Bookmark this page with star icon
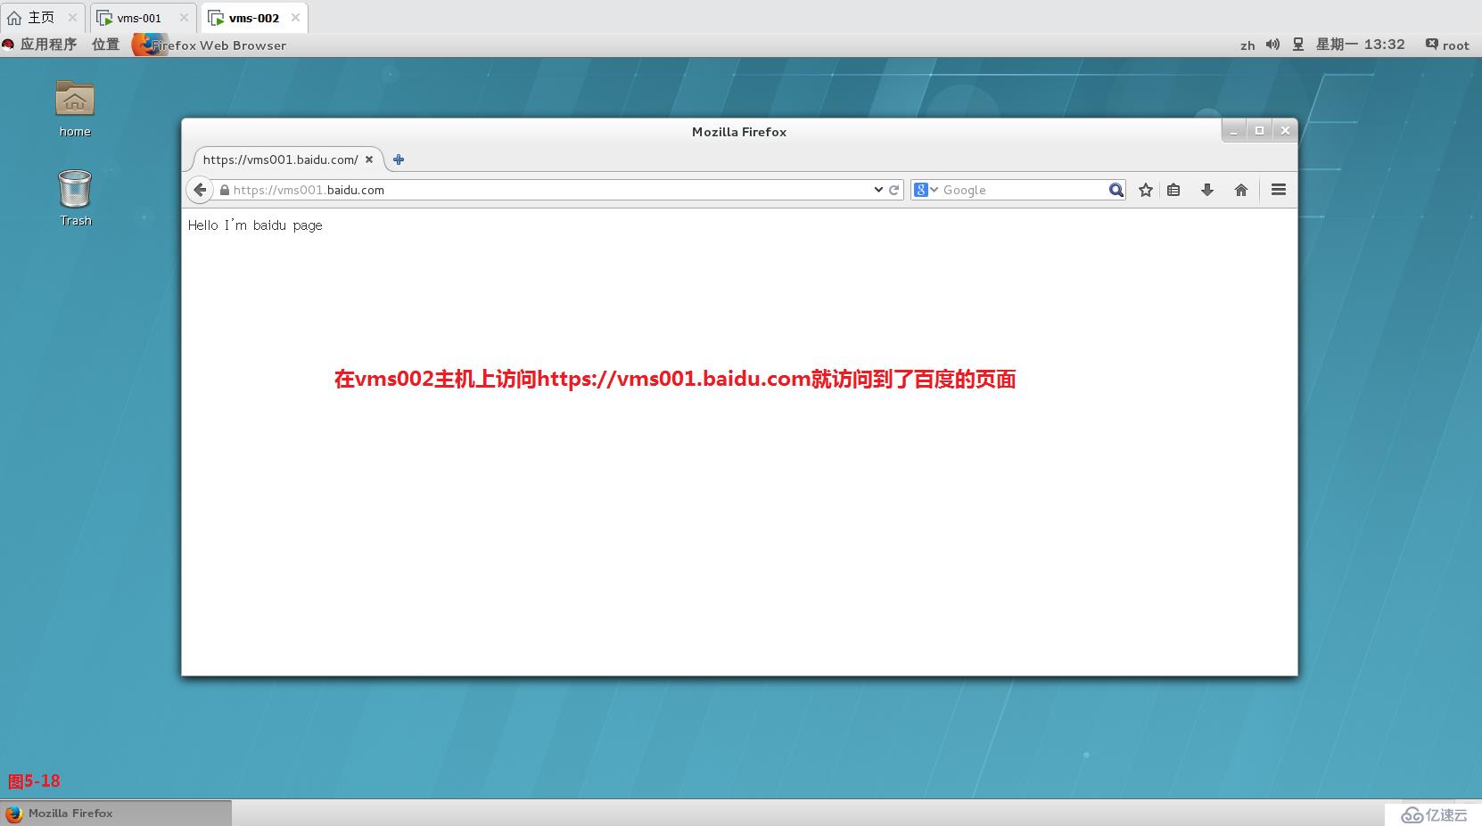This screenshot has width=1482, height=826. [x=1146, y=190]
